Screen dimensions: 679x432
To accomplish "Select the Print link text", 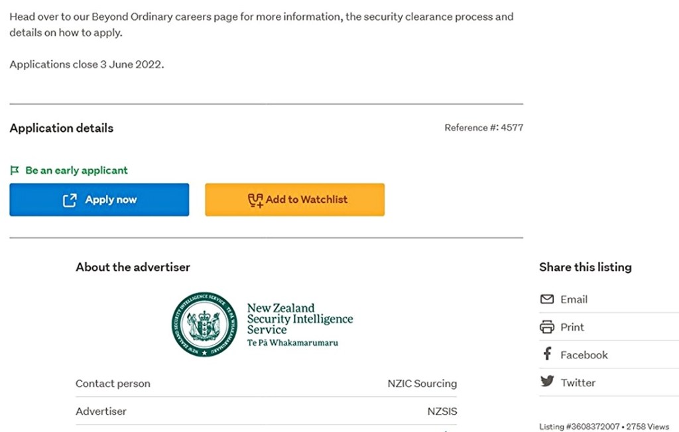I will tap(572, 327).
